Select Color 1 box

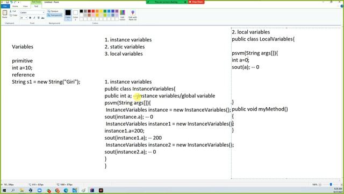pos(68,15)
